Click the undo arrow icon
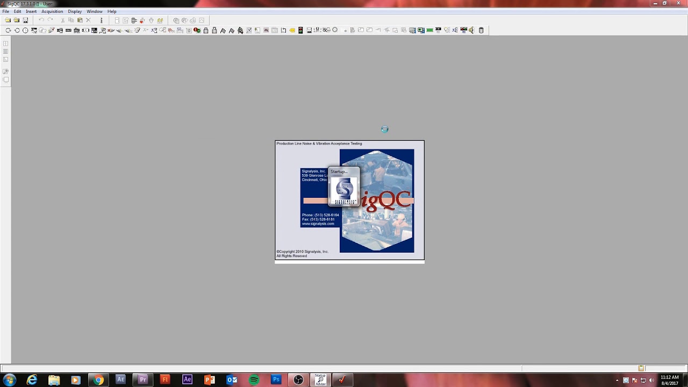688x387 pixels. pos(41,20)
